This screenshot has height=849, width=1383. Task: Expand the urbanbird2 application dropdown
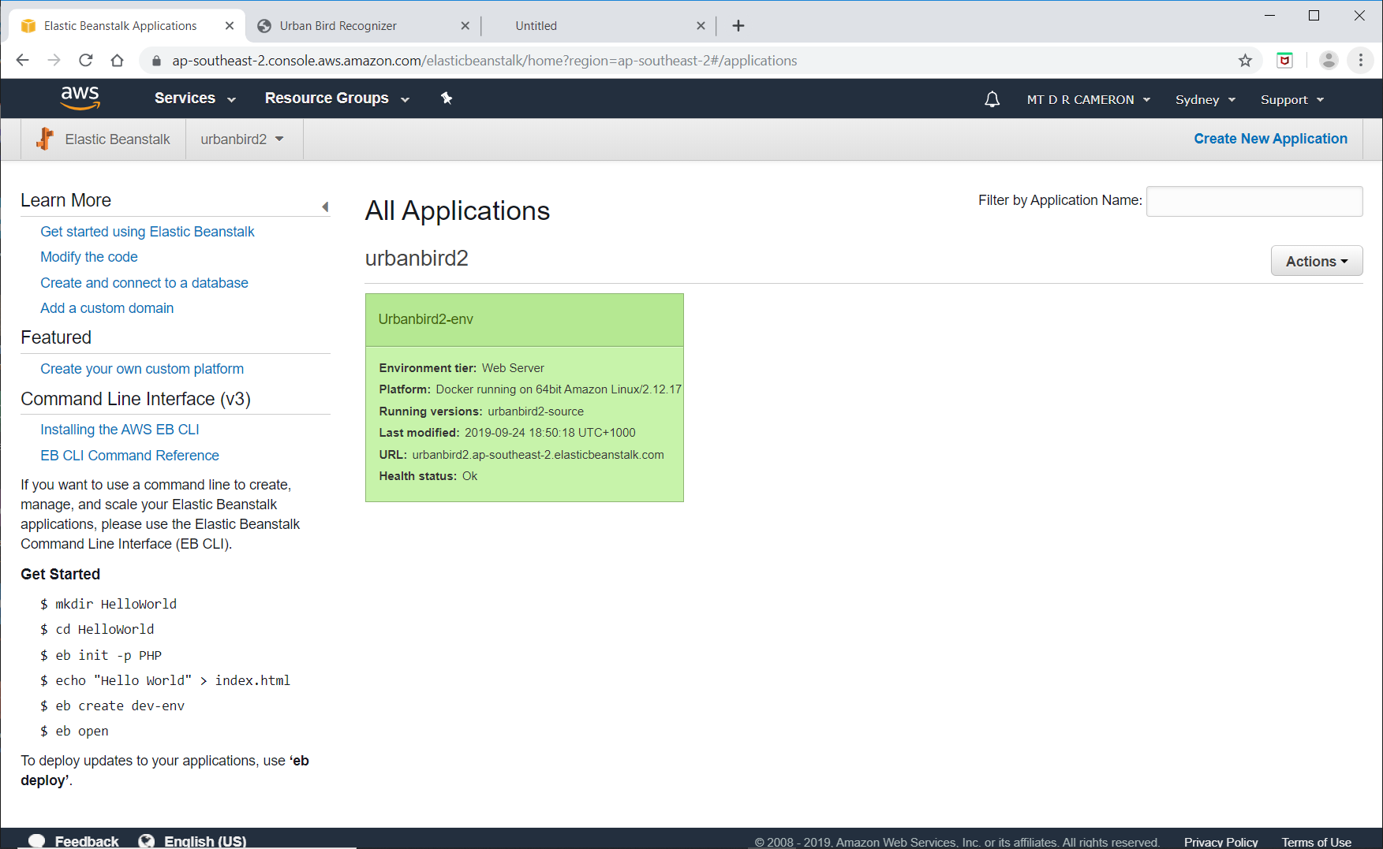[242, 139]
